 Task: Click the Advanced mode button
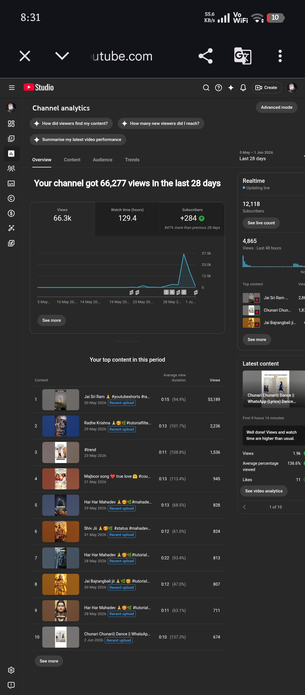277,107
